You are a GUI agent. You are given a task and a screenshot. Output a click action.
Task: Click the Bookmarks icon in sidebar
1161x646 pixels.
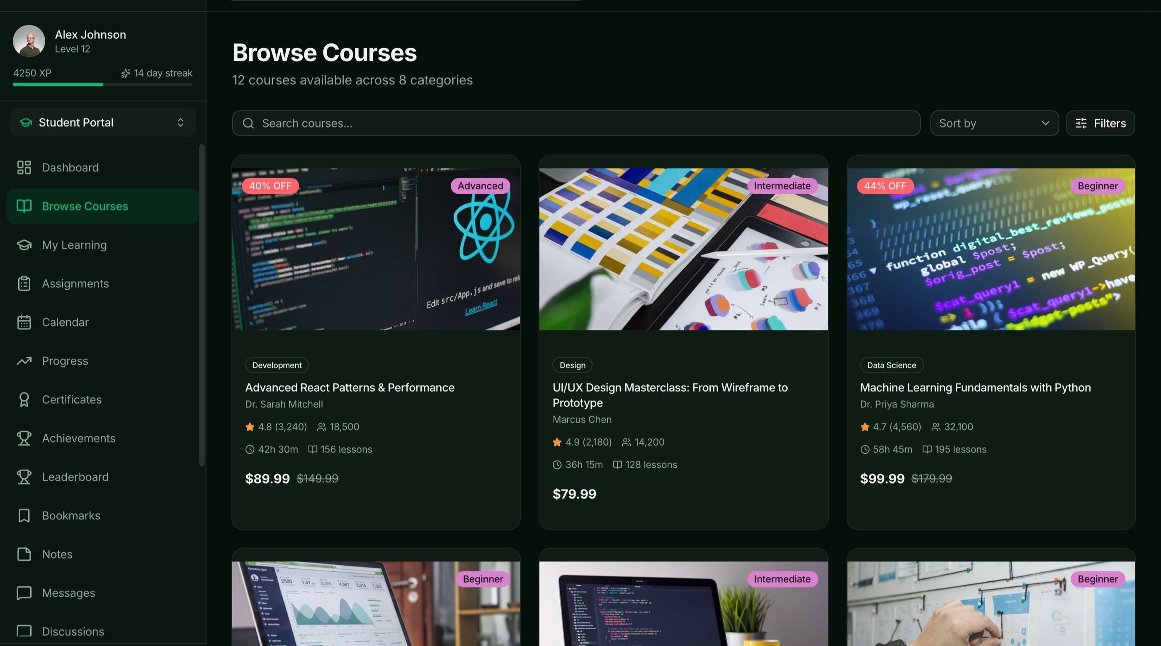[x=24, y=516]
